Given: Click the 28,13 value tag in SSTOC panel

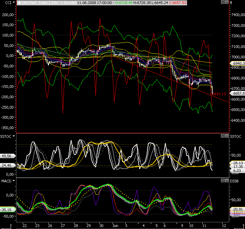Looking at the screenshot, I should tap(237, 163).
